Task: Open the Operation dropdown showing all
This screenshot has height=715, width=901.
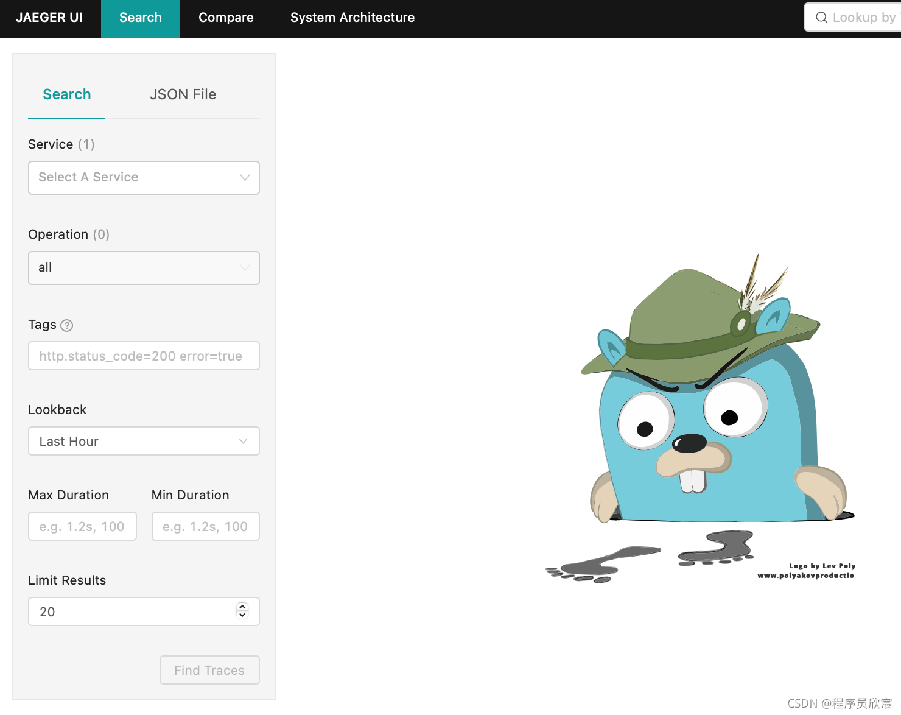Action: click(144, 267)
